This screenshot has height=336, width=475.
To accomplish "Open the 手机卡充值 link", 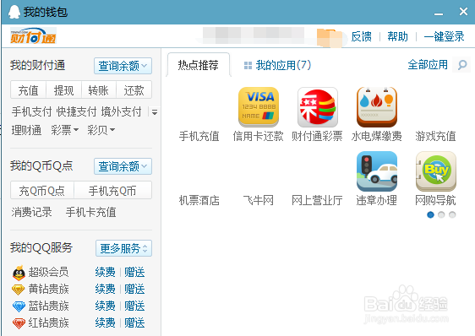I will point(91,212).
